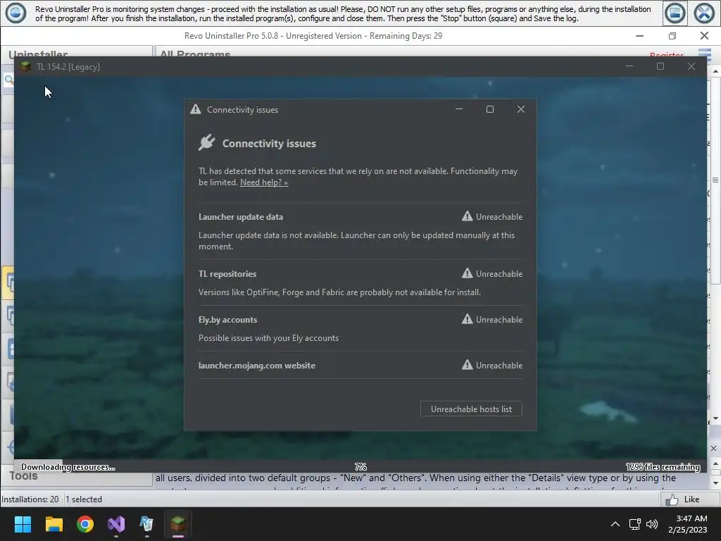The height and width of the screenshot is (541, 721).
Task: Minimize the TL 154.2 Legacy window
Action: (x=629, y=67)
